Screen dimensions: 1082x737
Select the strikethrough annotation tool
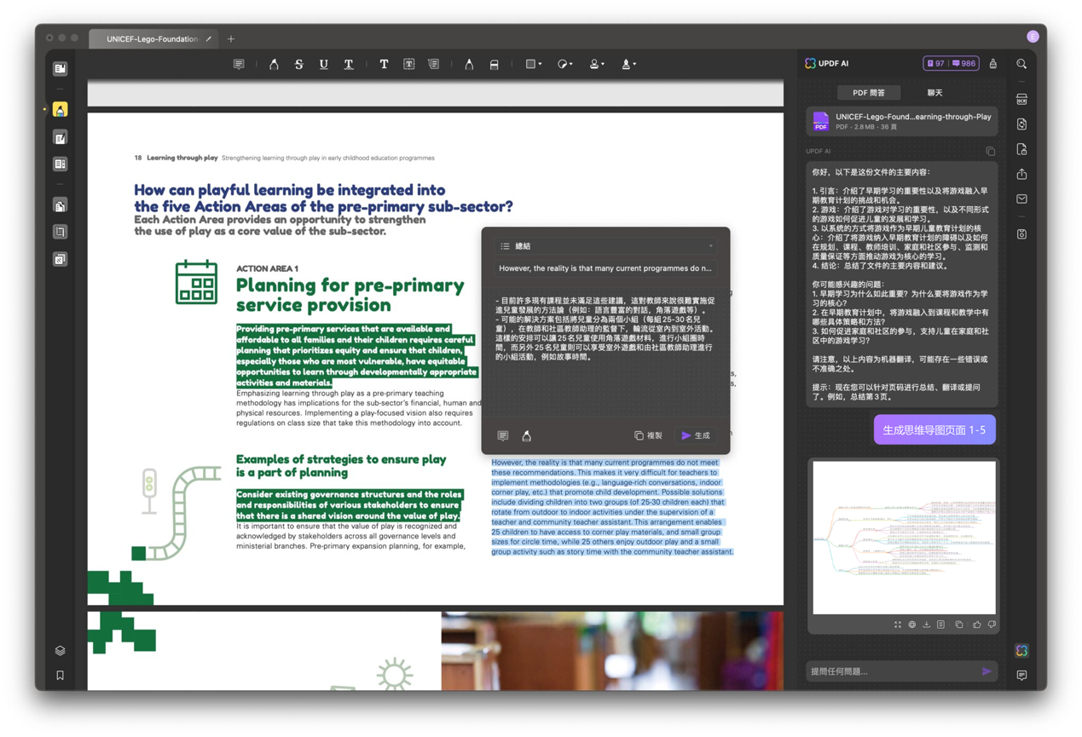click(298, 64)
